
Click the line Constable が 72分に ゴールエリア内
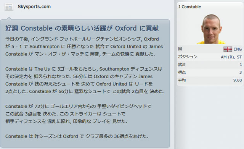point(78,106)
